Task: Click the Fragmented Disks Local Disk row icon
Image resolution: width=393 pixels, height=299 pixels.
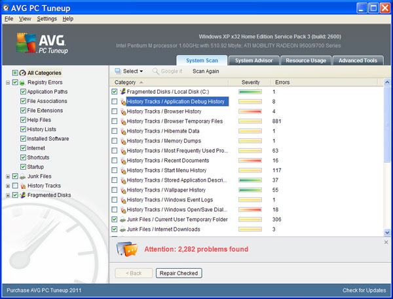Action: tap(123, 92)
